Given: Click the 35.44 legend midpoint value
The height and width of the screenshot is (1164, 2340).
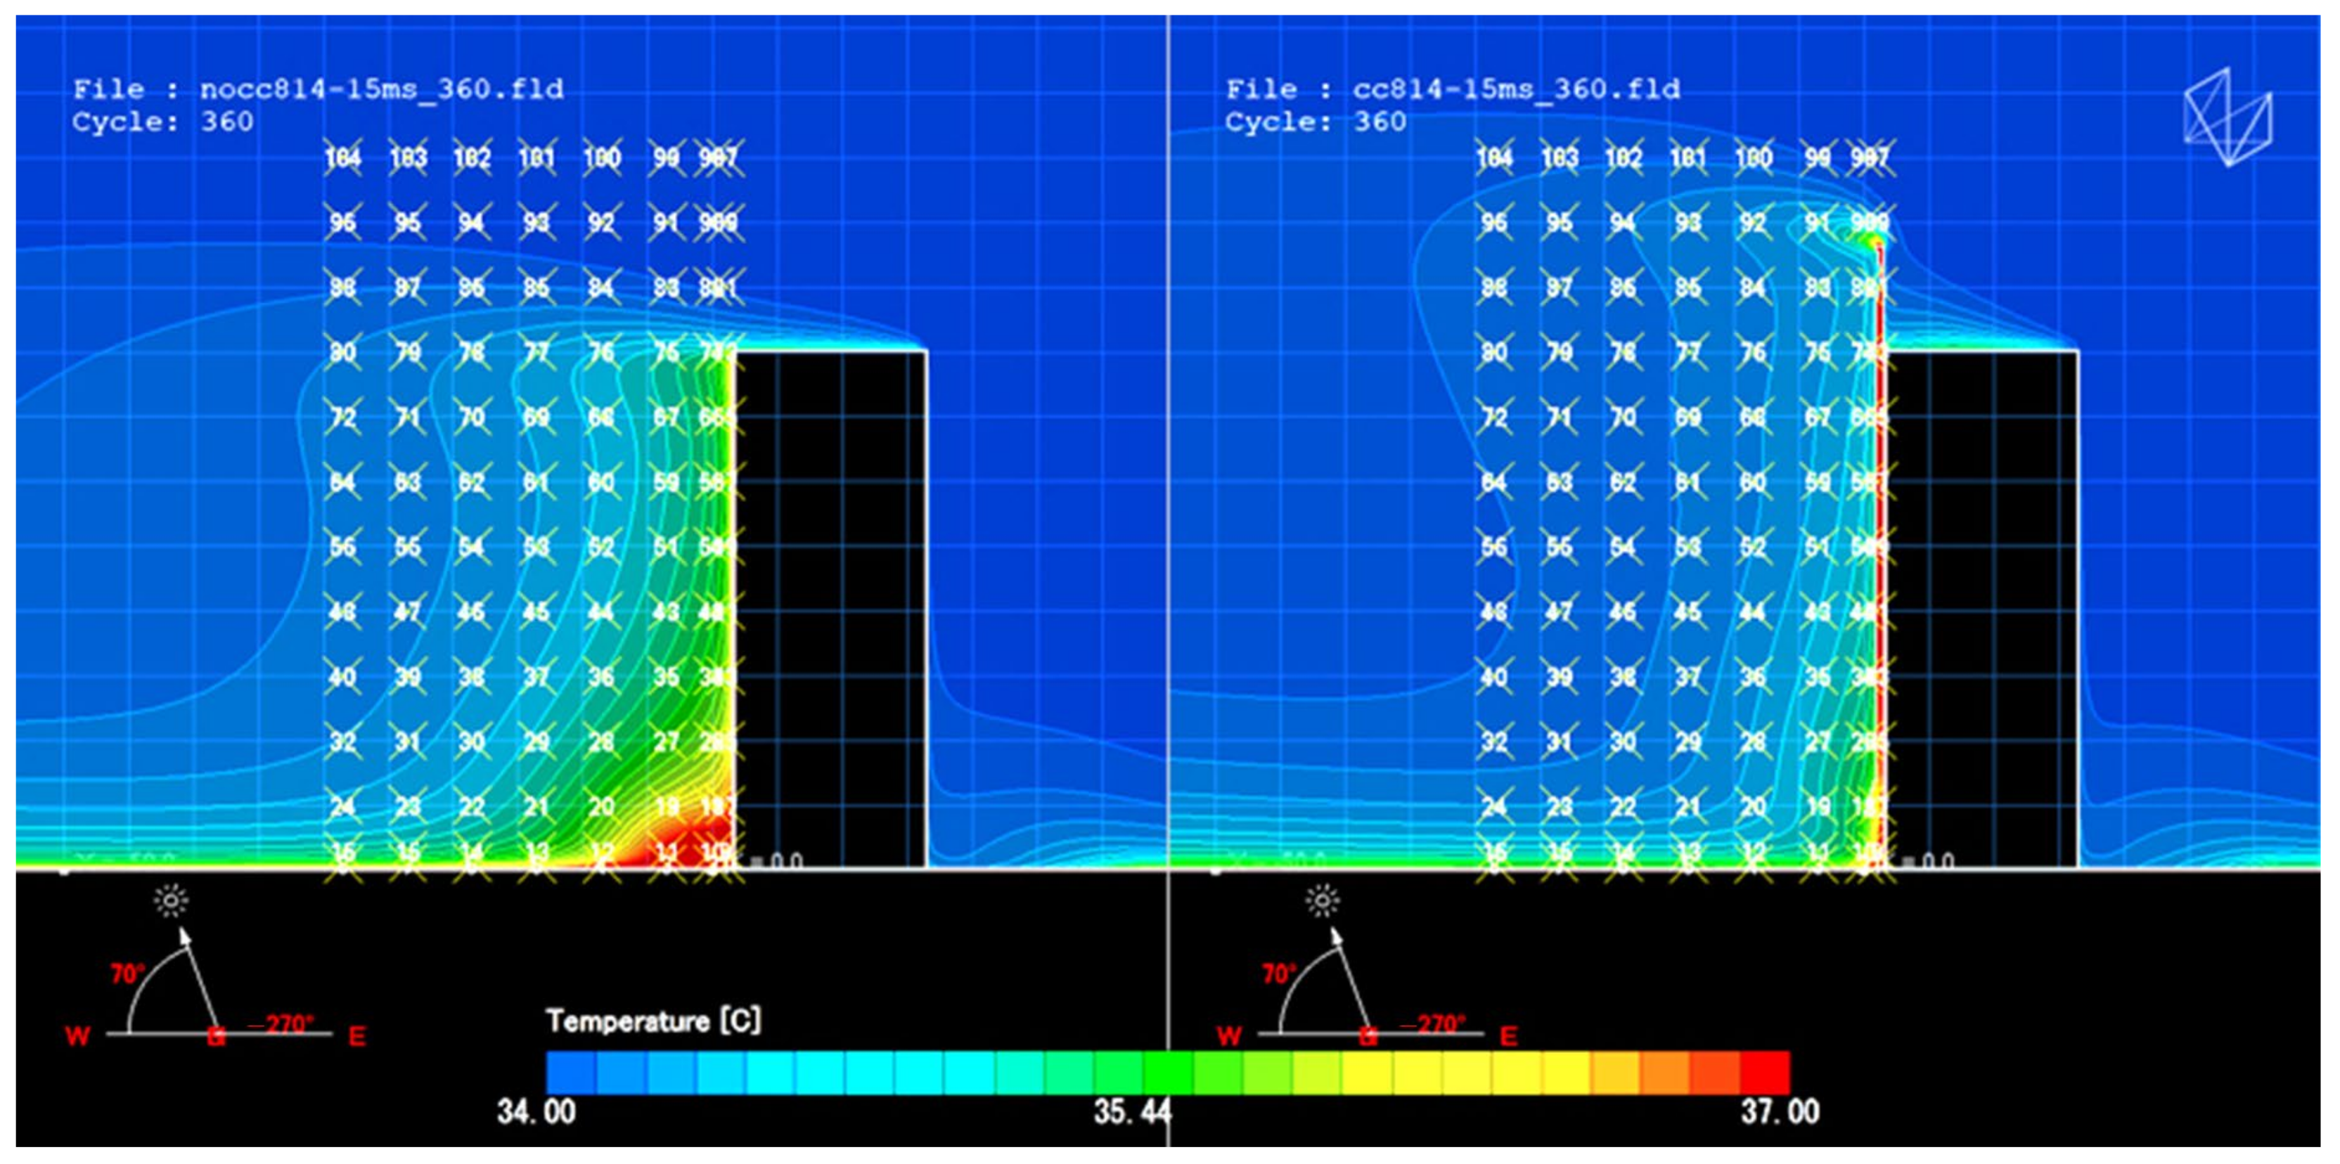Looking at the screenshot, I should [x=1132, y=1111].
